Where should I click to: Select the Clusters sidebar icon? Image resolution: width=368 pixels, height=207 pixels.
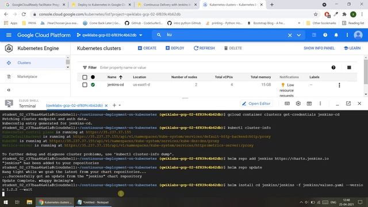click(9, 63)
